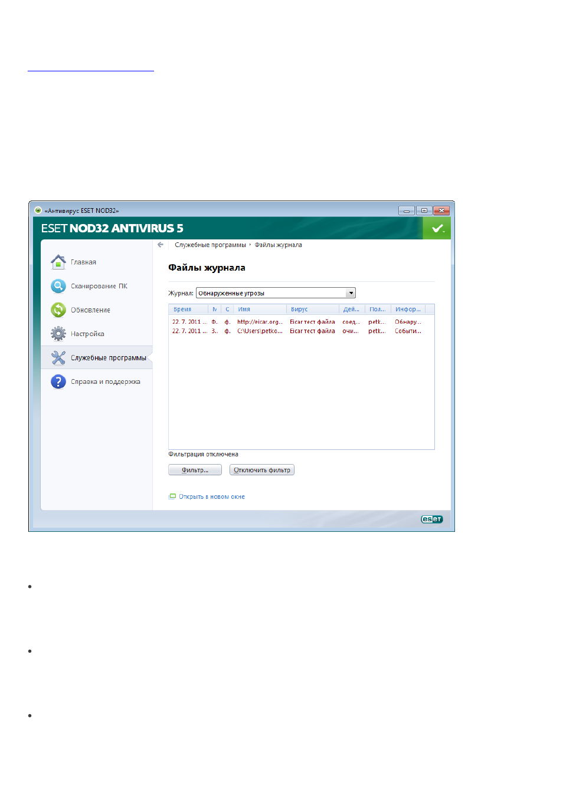The height and width of the screenshot is (796, 563).
Task: Click the Обнару... information cell
Action: pyautogui.click(x=408, y=322)
